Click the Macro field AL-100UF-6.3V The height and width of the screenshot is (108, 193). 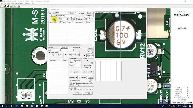click(65, 16)
